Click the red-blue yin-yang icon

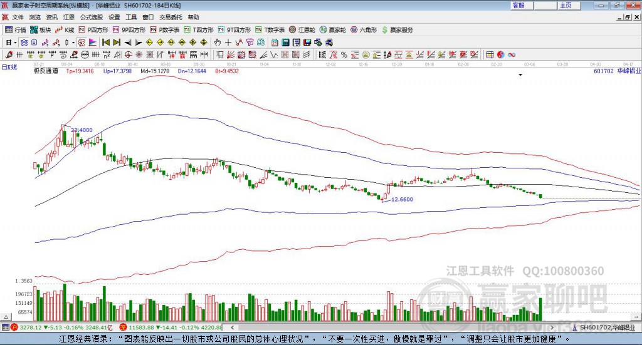tap(501, 54)
